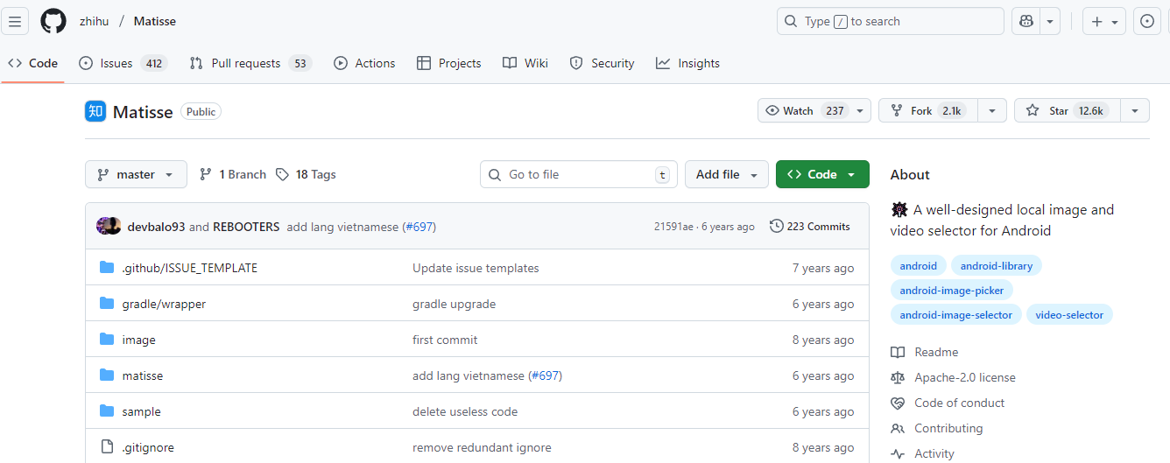Focus the Type / to search field
1170x463 pixels.
[x=890, y=21]
